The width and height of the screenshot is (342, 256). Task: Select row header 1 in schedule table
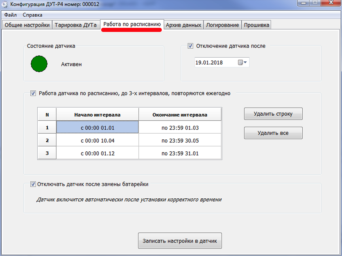(47, 128)
